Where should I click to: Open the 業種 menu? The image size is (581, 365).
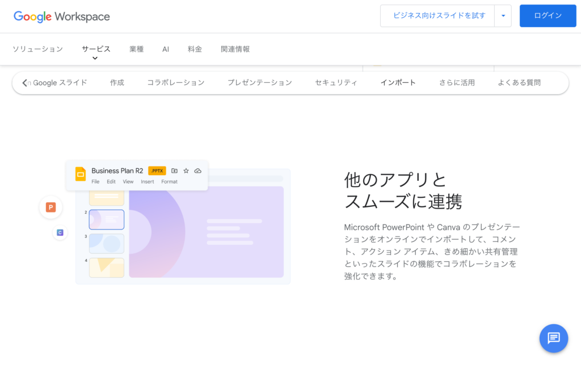[x=136, y=49]
